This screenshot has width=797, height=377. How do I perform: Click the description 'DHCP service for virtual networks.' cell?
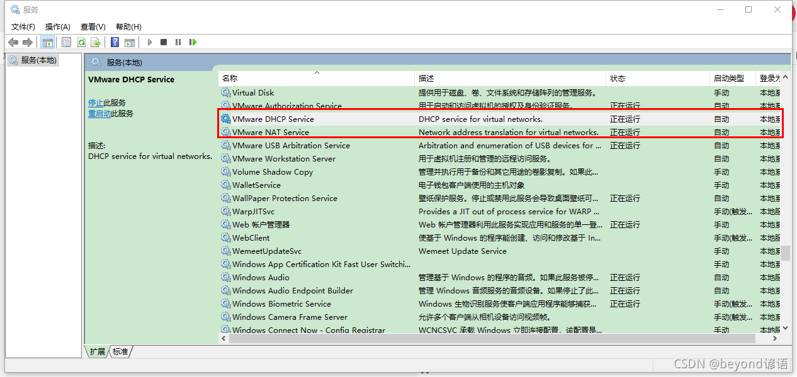click(x=480, y=119)
